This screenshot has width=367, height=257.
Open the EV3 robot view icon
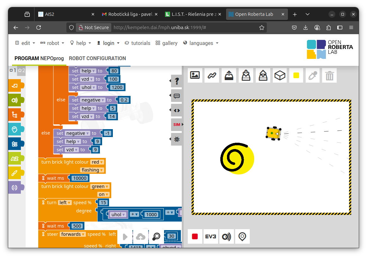[x=211, y=236]
